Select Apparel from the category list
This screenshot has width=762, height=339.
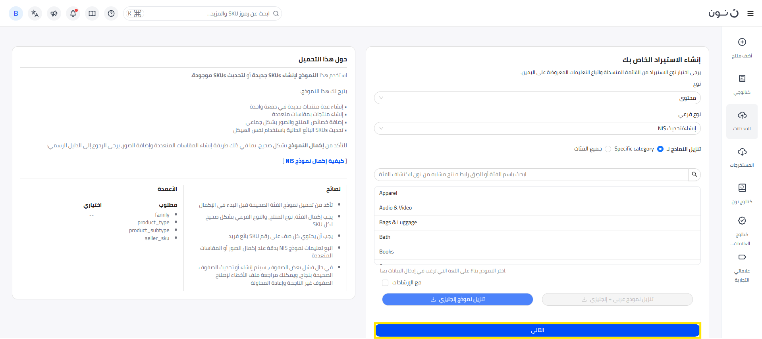point(388,193)
